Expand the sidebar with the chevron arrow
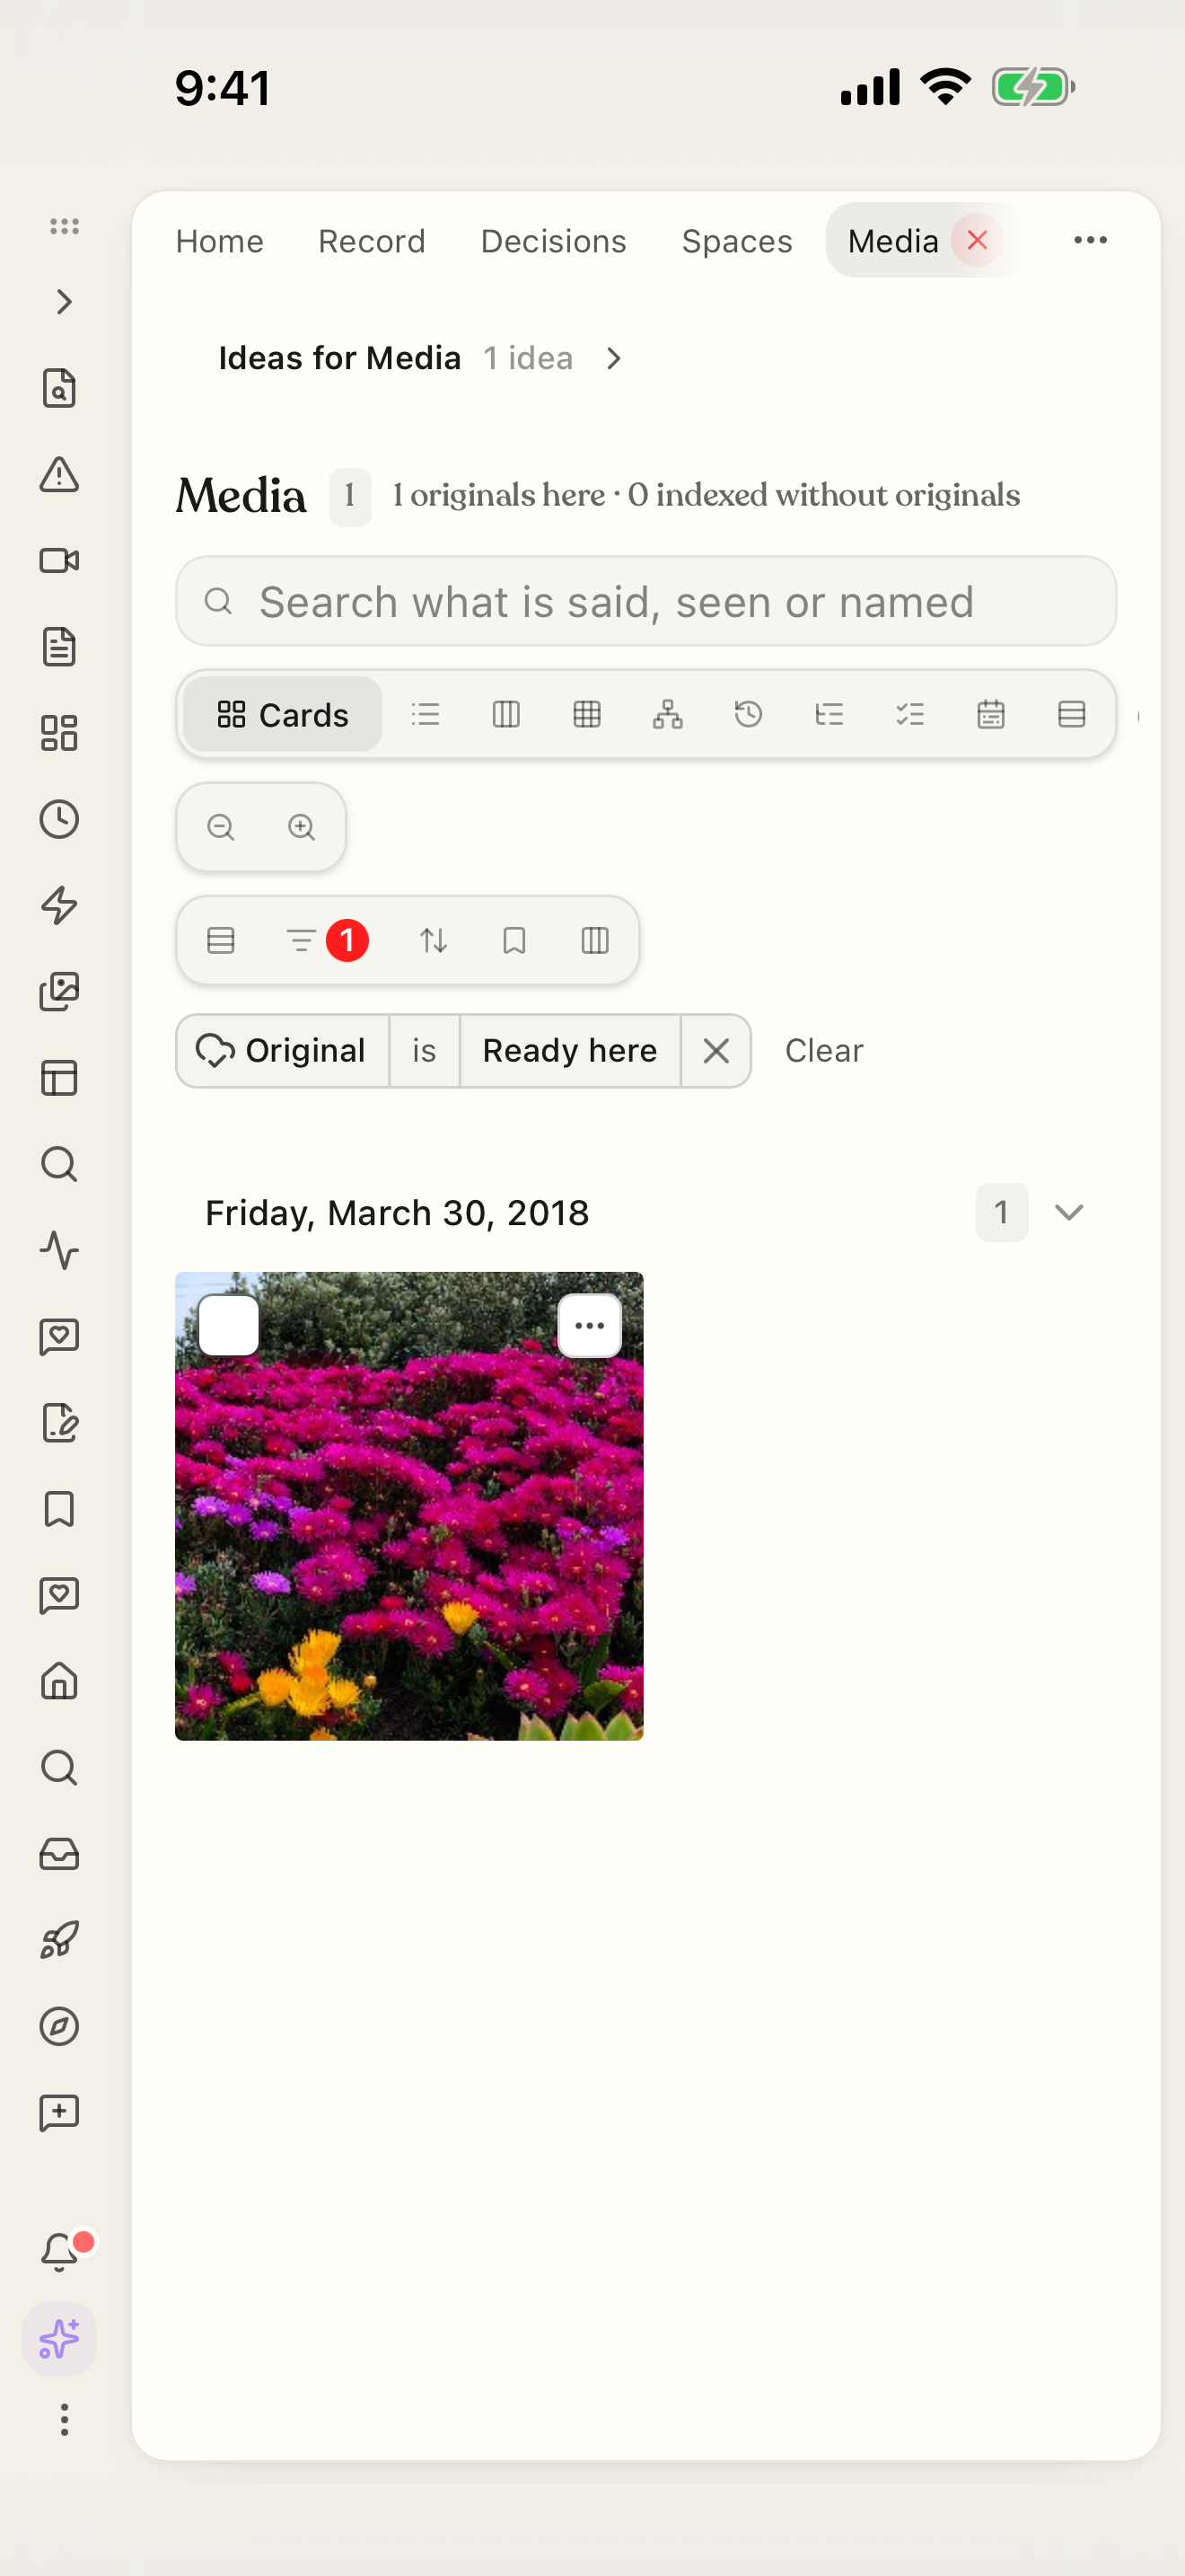The image size is (1185, 2576). [x=65, y=302]
